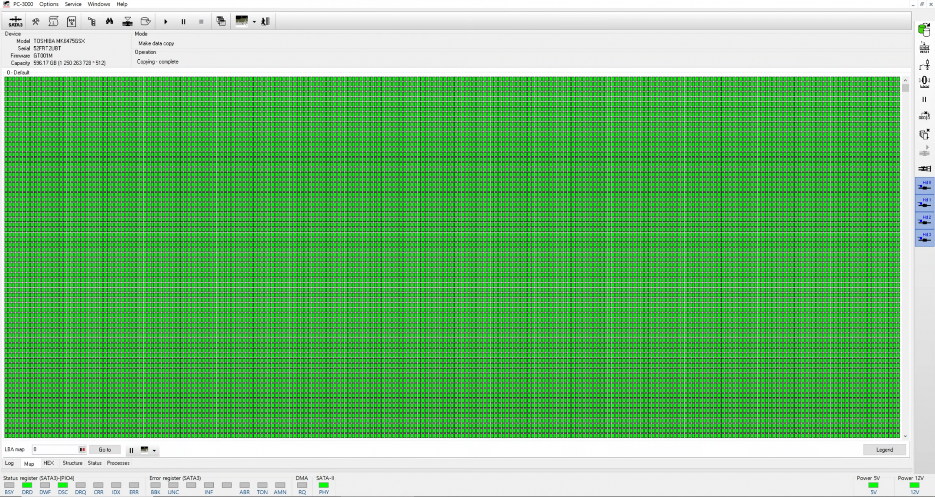Click the binoculars search icon
This screenshot has height=497, width=935.
click(110, 21)
